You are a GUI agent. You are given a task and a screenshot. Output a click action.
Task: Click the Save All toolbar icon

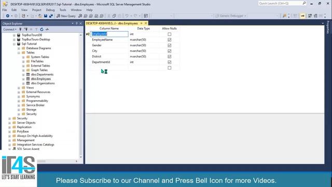coord(51,16)
